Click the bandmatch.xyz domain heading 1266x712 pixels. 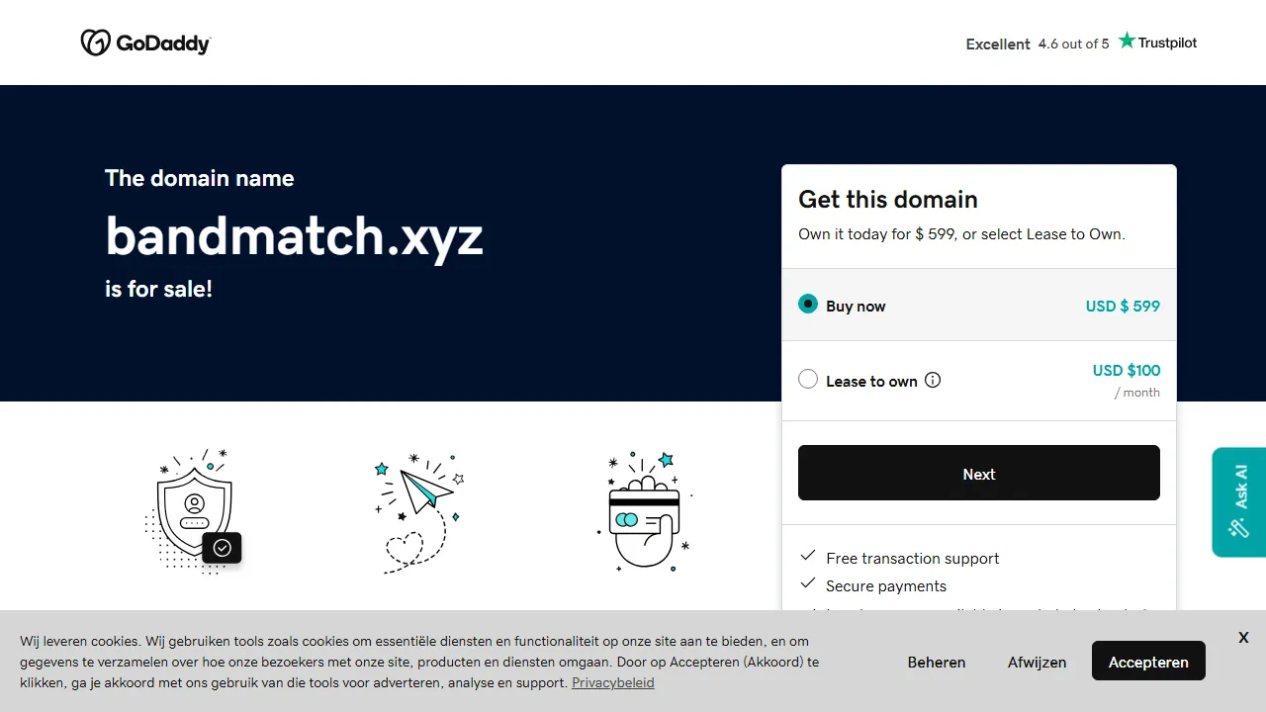click(294, 235)
